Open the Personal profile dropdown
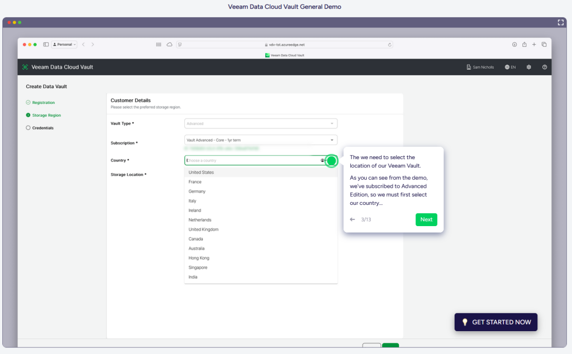Viewport: 572px width, 354px height. pyautogui.click(x=64, y=45)
